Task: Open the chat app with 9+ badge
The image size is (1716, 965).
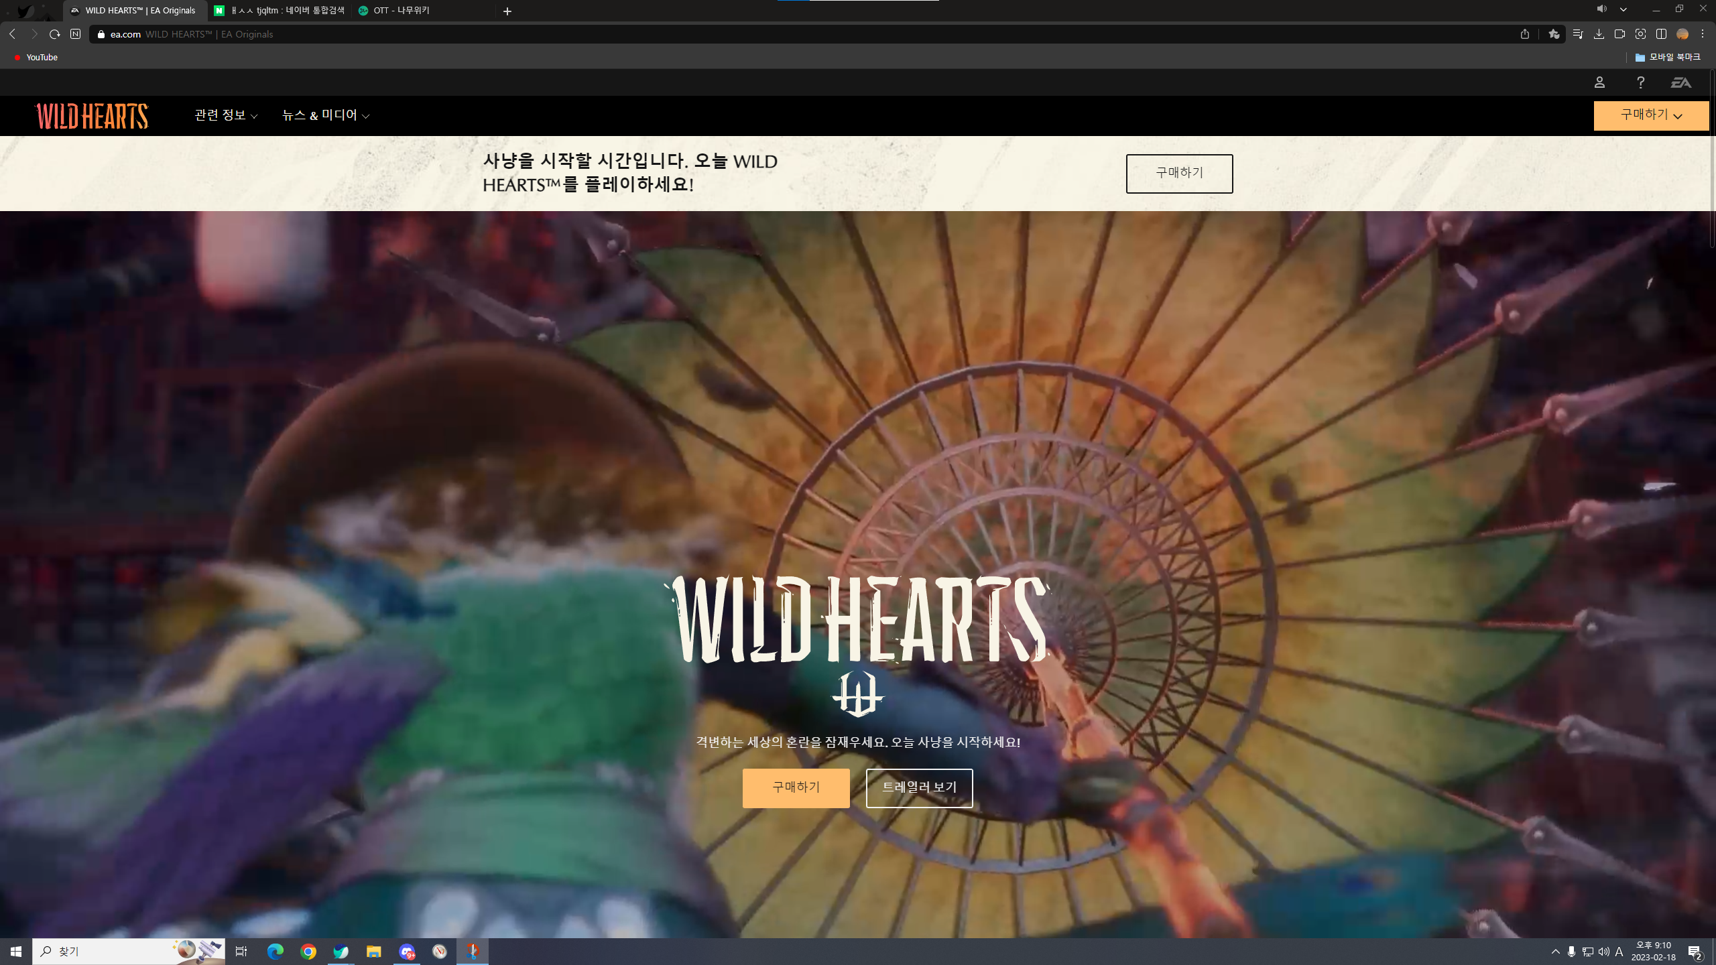Action: [406, 952]
